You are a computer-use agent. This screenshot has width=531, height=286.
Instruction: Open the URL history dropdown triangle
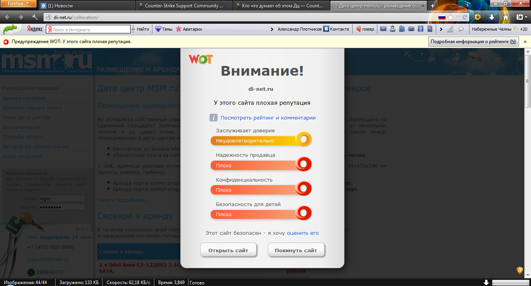[x=458, y=17]
